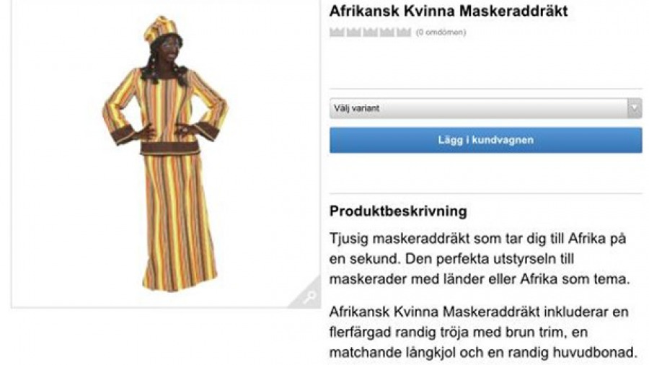Viewport: 649px width, 365px height.
Task: Click the paragraph about 'flerfärgad randig tröja'
Action: [483, 332]
